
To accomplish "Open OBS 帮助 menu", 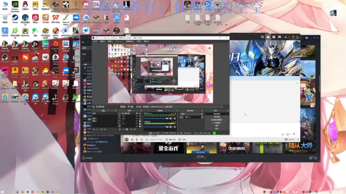I will point(147,41).
